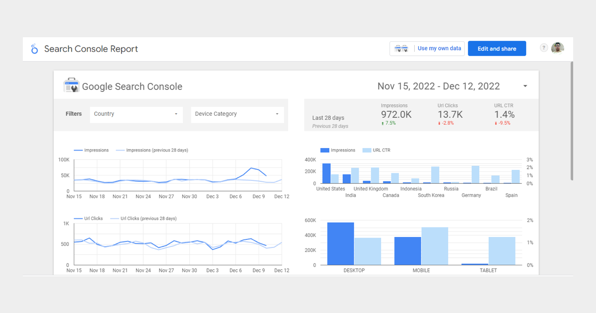596x313 pixels.
Task: Click the Url Clicks 13.7K scorecard value
Action: pyautogui.click(x=450, y=114)
